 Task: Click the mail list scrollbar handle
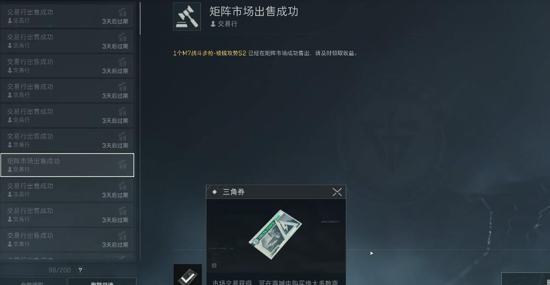[140, 18]
